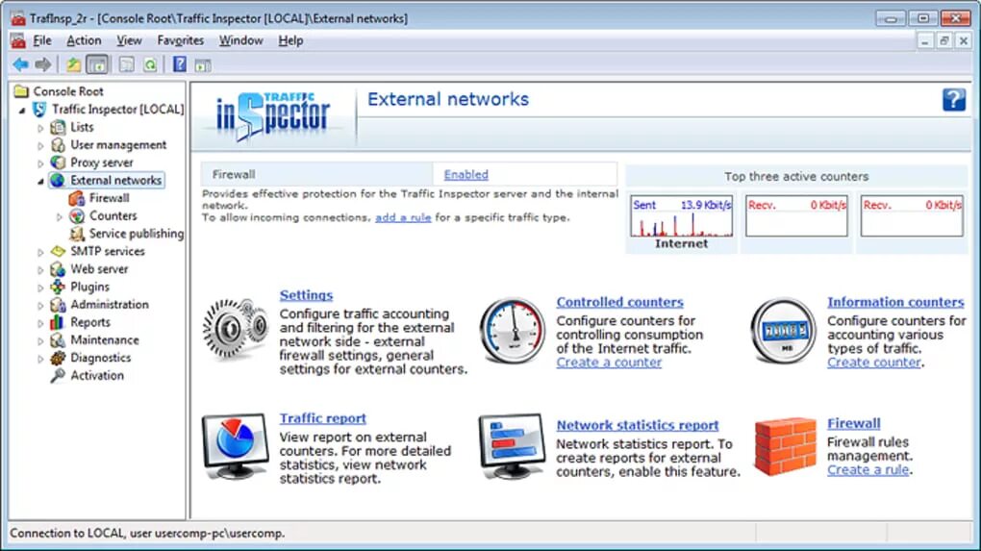The image size is (981, 551).
Task: Click the Up one level folder icon
Action: pyautogui.click(x=74, y=64)
